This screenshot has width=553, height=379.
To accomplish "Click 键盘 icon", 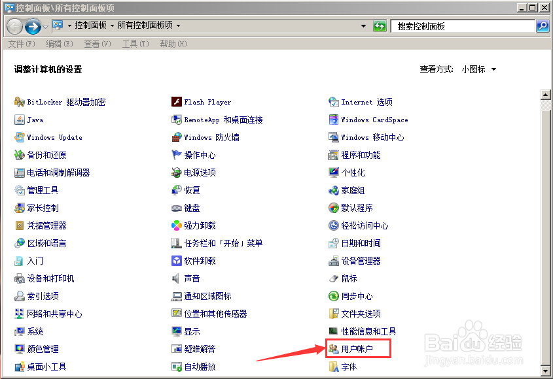I will (x=176, y=208).
